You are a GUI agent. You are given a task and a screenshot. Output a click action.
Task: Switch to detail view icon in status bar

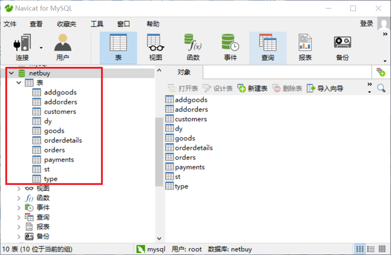[371, 249]
